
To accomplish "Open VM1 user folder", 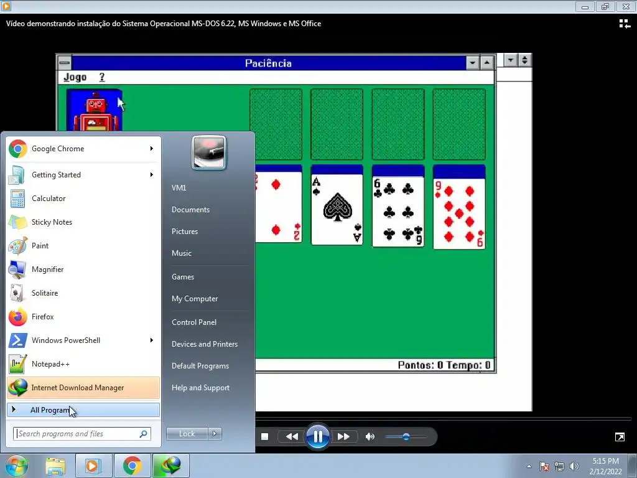I will 179,188.
